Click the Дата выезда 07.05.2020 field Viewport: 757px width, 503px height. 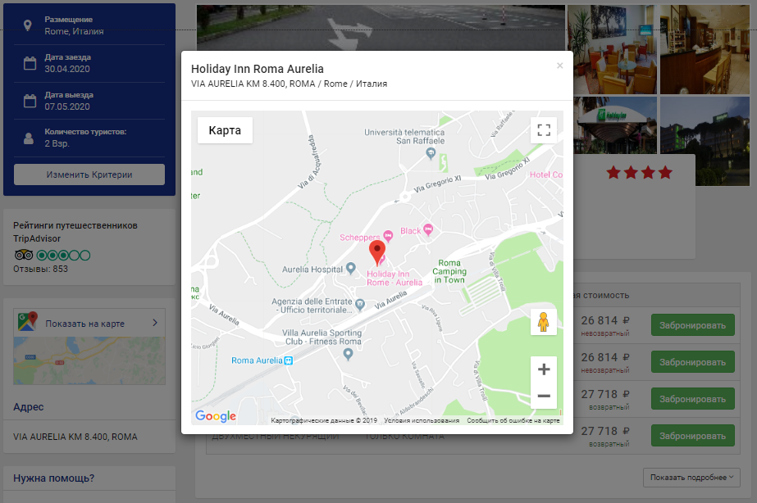point(89,101)
